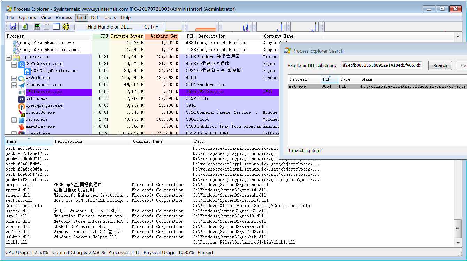Viewport: 467px width, 261px height.
Task: Click the yellow gear toolbar icon
Action: tap(66, 26)
